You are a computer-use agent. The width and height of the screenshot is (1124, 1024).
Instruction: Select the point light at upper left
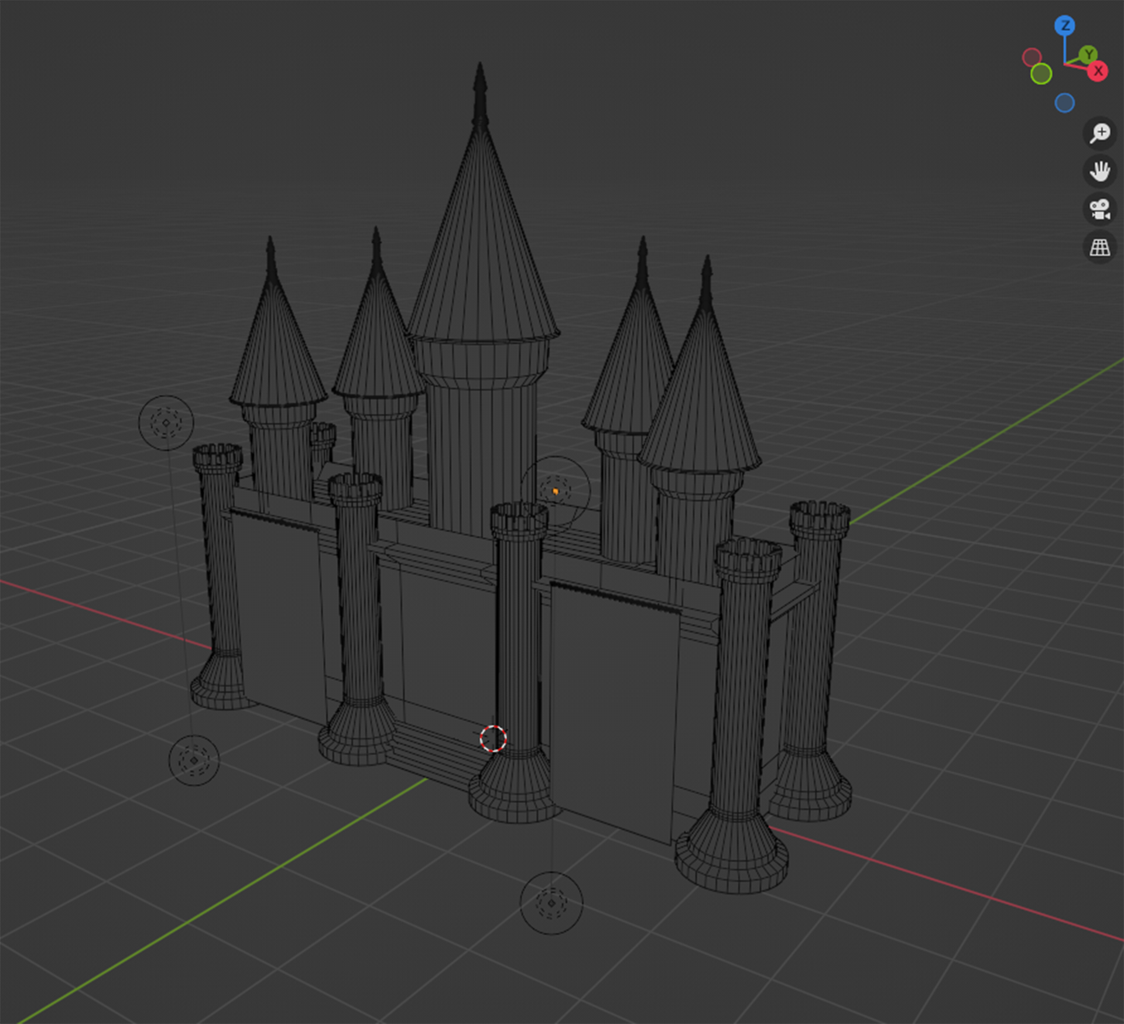166,422
